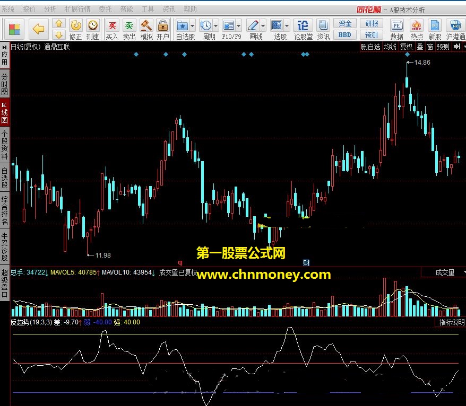Open the 论股堂 forum icon
The image size is (466, 406).
[x=303, y=29]
